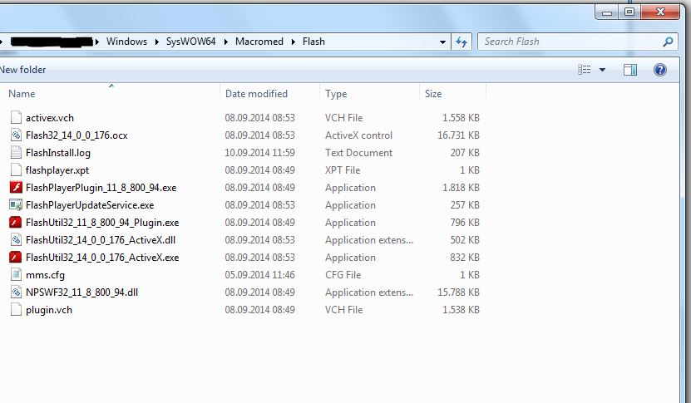Select the file name NPSWF32_11_8_800_94.dll

[82, 292]
